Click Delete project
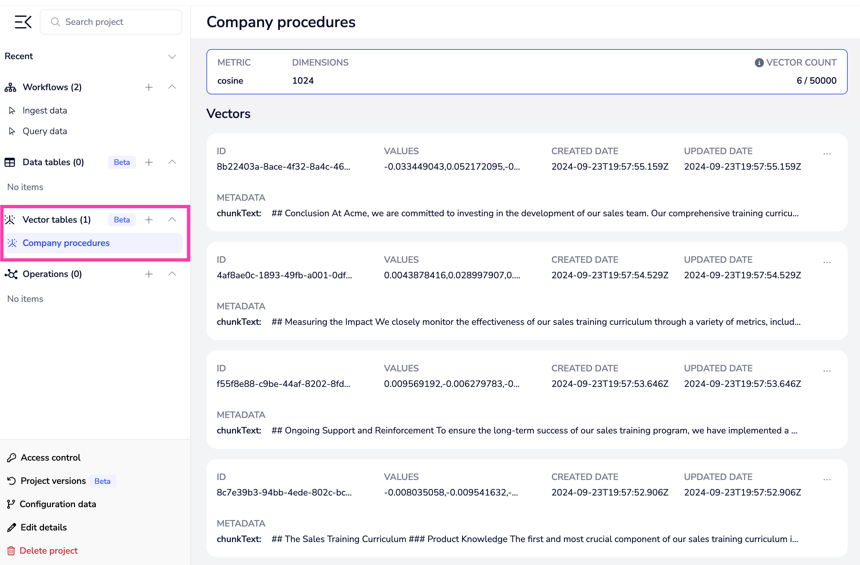This screenshot has height=565, width=860. tap(49, 550)
